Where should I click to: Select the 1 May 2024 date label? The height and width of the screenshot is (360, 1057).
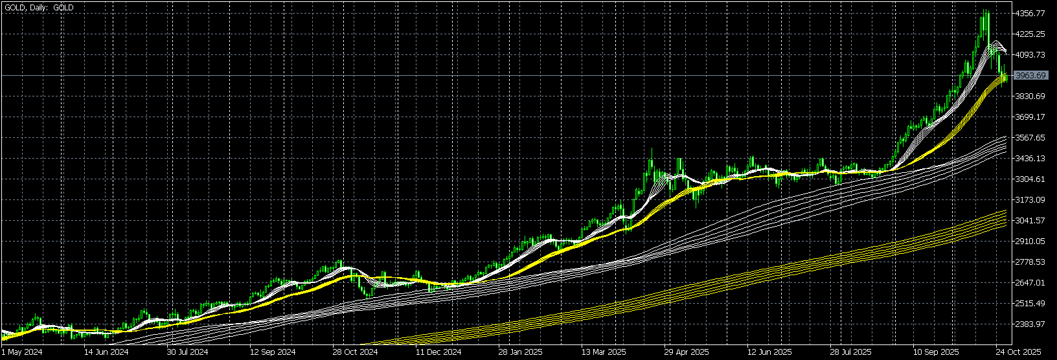22,353
